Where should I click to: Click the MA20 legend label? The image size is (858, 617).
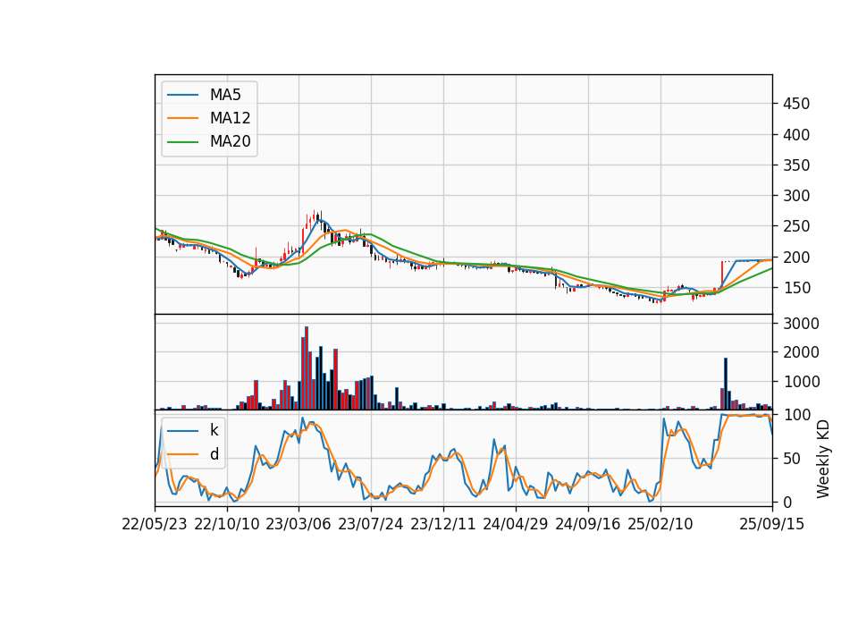coord(230,141)
